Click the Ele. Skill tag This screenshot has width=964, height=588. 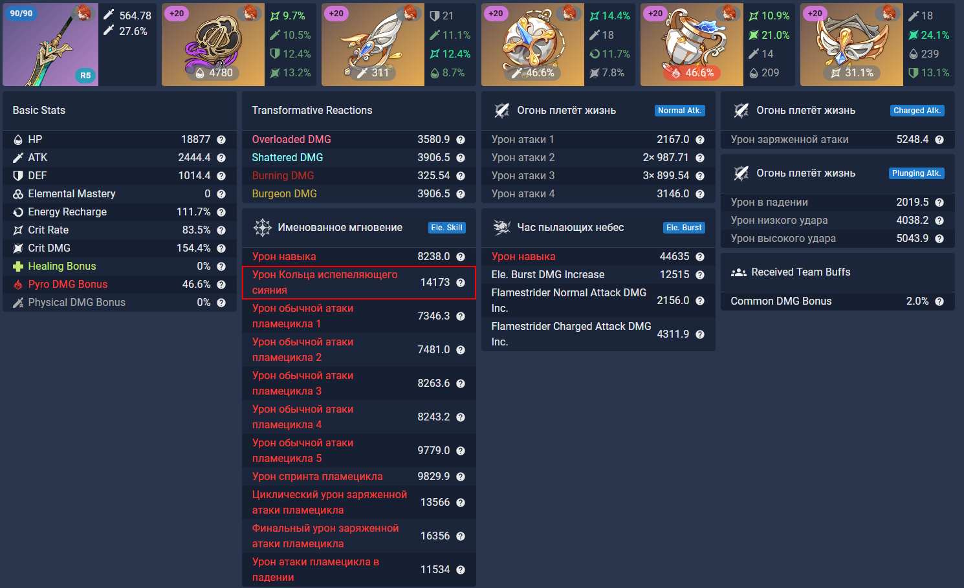click(x=447, y=228)
